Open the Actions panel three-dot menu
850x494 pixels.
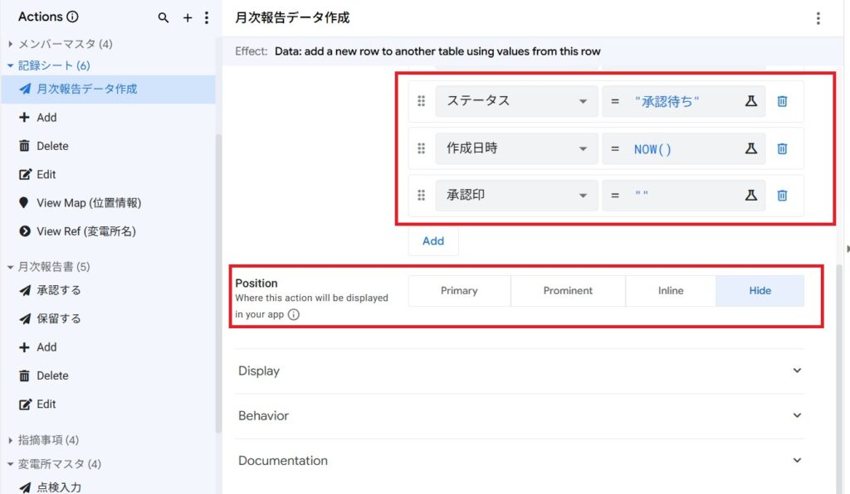pyautogui.click(x=206, y=17)
